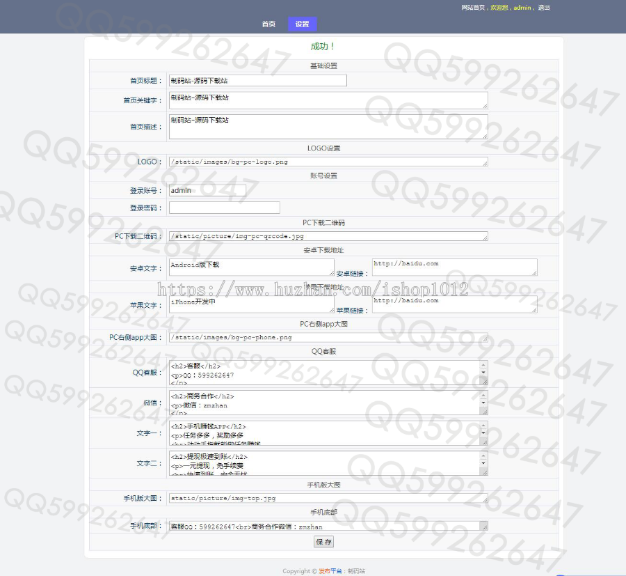Click the QQ客服 textarea scroll up arrow
The height and width of the screenshot is (576, 626).
tap(483, 365)
